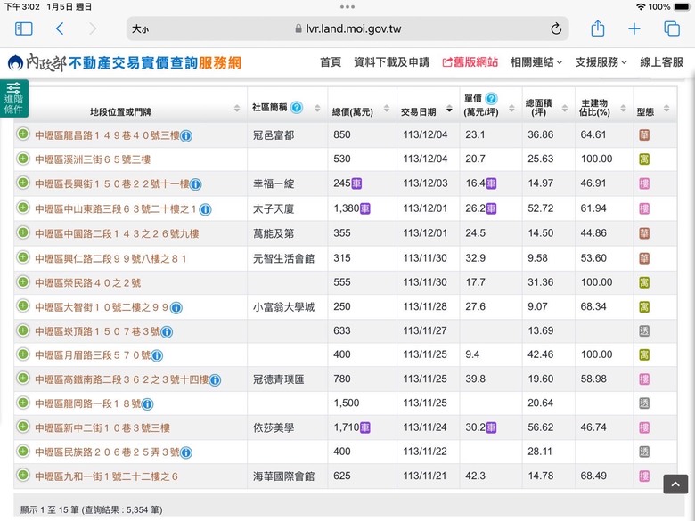Screen dimensions: 695x521
Task: Expand row details for 榮民路40之2號
Action: click(22, 281)
